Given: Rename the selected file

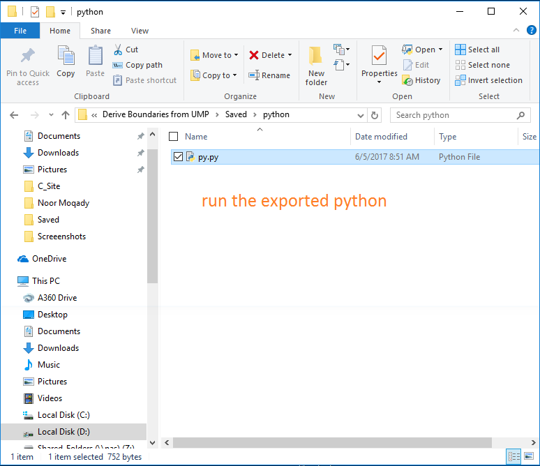Looking at the screenshot, I should pyautogui.click(x=269, y=75).
